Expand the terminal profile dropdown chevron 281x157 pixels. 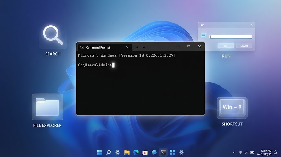click(x=144, y=47)
